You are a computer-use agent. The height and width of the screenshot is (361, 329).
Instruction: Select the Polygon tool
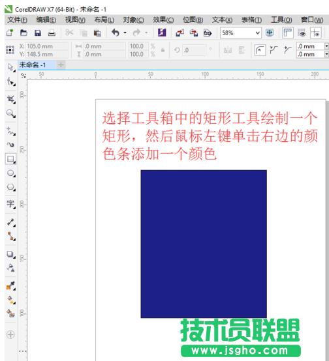pyautogui.click(x=10, y=187)
